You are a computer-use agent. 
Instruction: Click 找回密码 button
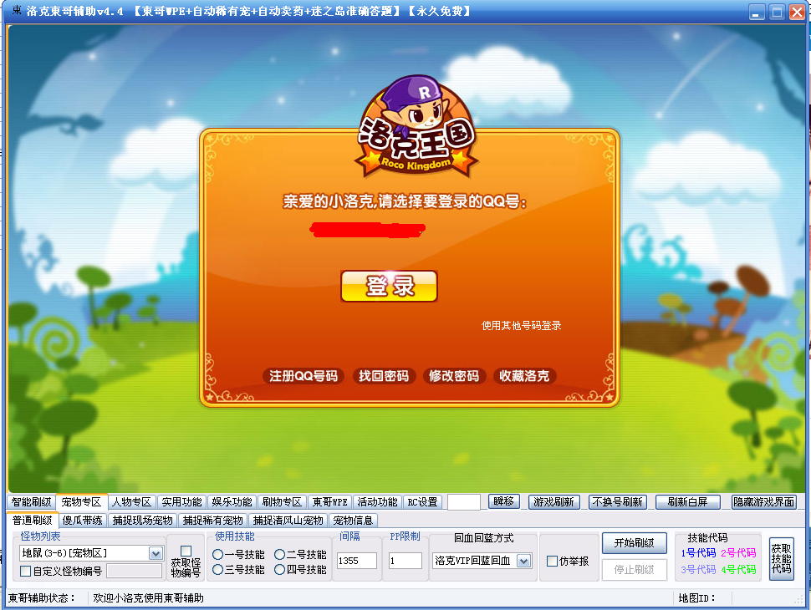click(x=383, y=376)
